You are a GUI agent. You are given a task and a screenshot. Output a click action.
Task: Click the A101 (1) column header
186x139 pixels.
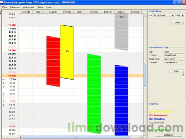point(26,12)
